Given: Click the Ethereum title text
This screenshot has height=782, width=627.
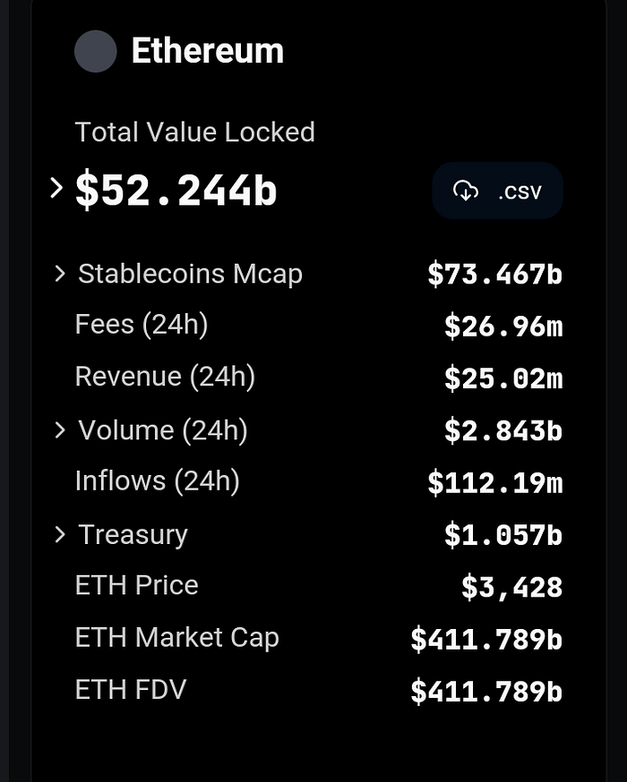Looking at the screenshot, I should coord(208,51).
